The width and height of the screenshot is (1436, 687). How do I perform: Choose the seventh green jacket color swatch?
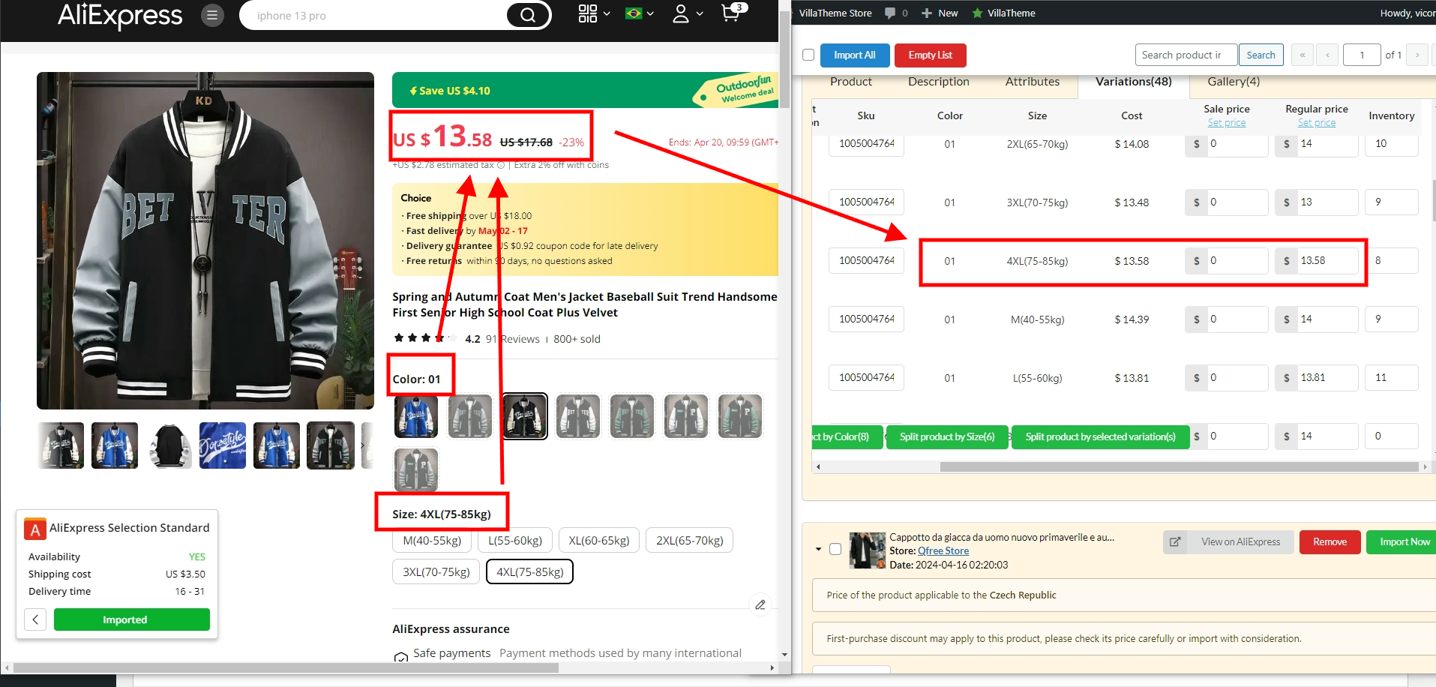[740, 416]
